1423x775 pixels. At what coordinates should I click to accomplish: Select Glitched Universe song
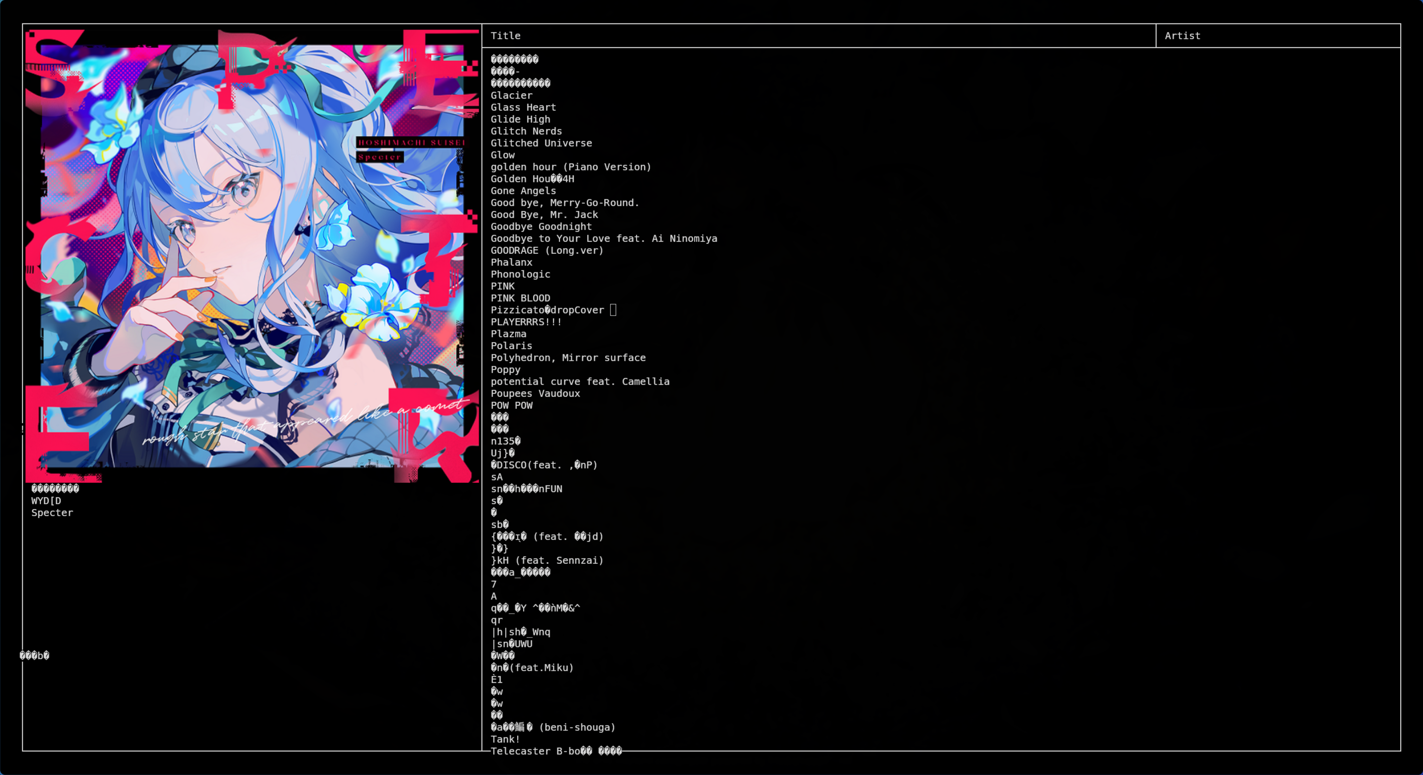pos(541,143)
